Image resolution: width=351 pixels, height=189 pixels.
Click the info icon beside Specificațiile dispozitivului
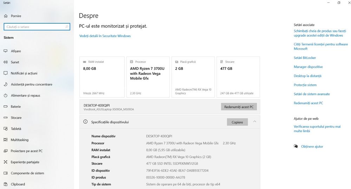tap(85, 122)
